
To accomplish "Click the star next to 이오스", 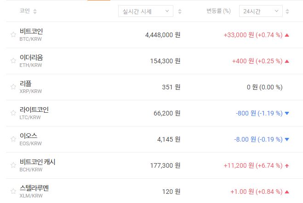I will point(13,139).
